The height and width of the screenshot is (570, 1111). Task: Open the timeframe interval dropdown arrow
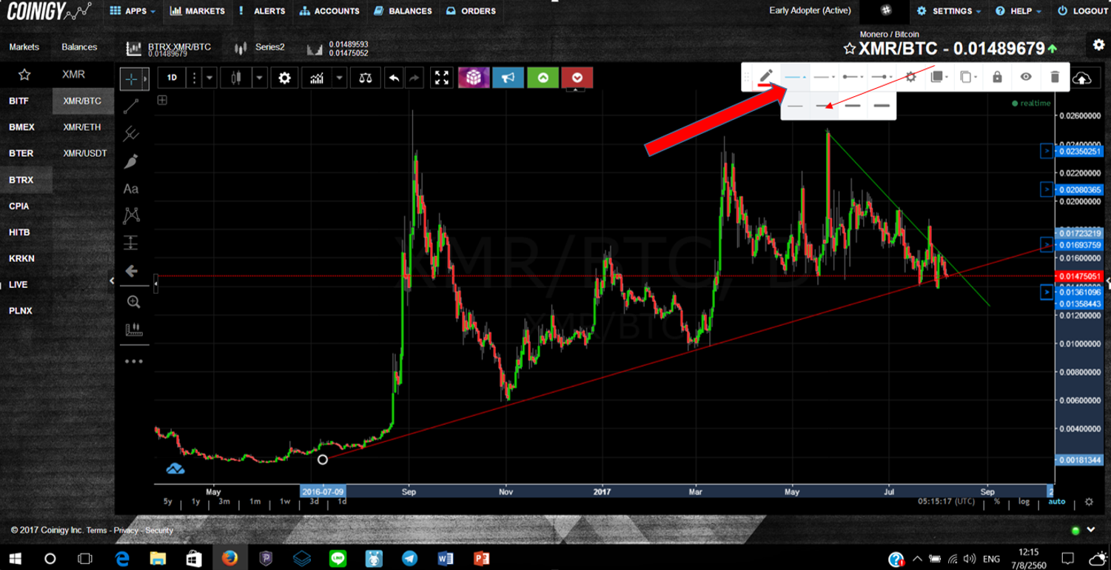tap(210, 78)
